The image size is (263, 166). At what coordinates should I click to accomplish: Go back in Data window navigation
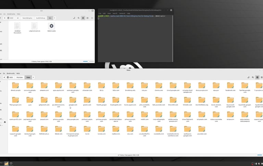click(x=4, y=77)
